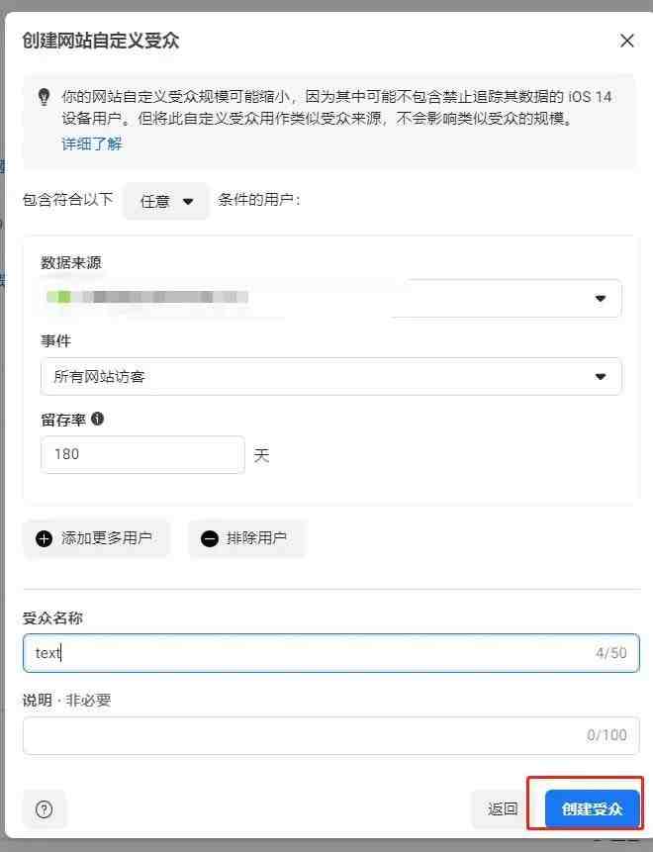
Task: Focus the 180 days retention field
Action: 142,454
